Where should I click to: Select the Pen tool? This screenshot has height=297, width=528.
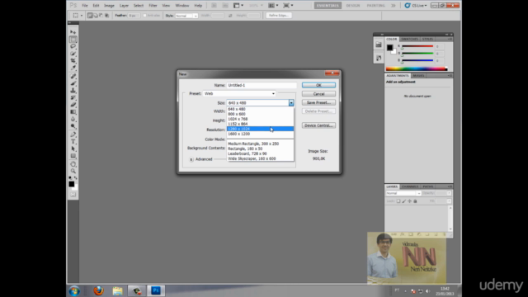(73, 134)
